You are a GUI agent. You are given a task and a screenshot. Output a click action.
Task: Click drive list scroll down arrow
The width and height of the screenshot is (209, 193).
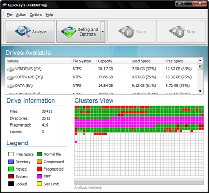click(200, 91)
